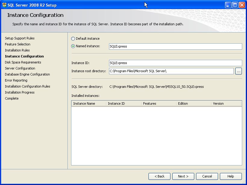
Task: Select Feature Selection step in sidebar
Action: click(17, 44)
